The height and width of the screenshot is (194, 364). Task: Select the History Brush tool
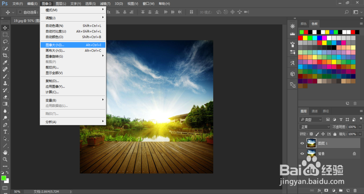tap(5, 90)
